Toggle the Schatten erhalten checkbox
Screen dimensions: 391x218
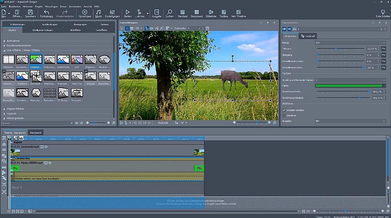pyautogui.click(x=284, y=110)
